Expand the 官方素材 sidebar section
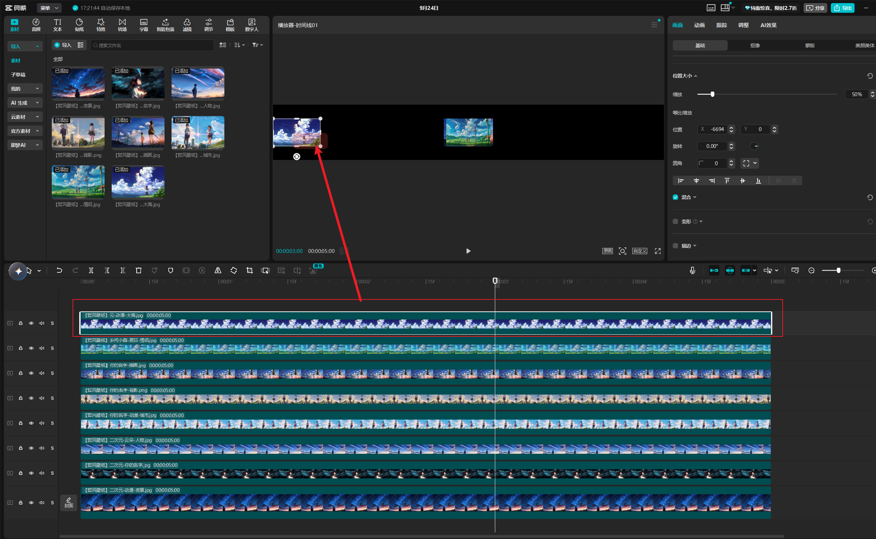Image resolution: width=876 pixels, height=539 pixels. point(25,131)
